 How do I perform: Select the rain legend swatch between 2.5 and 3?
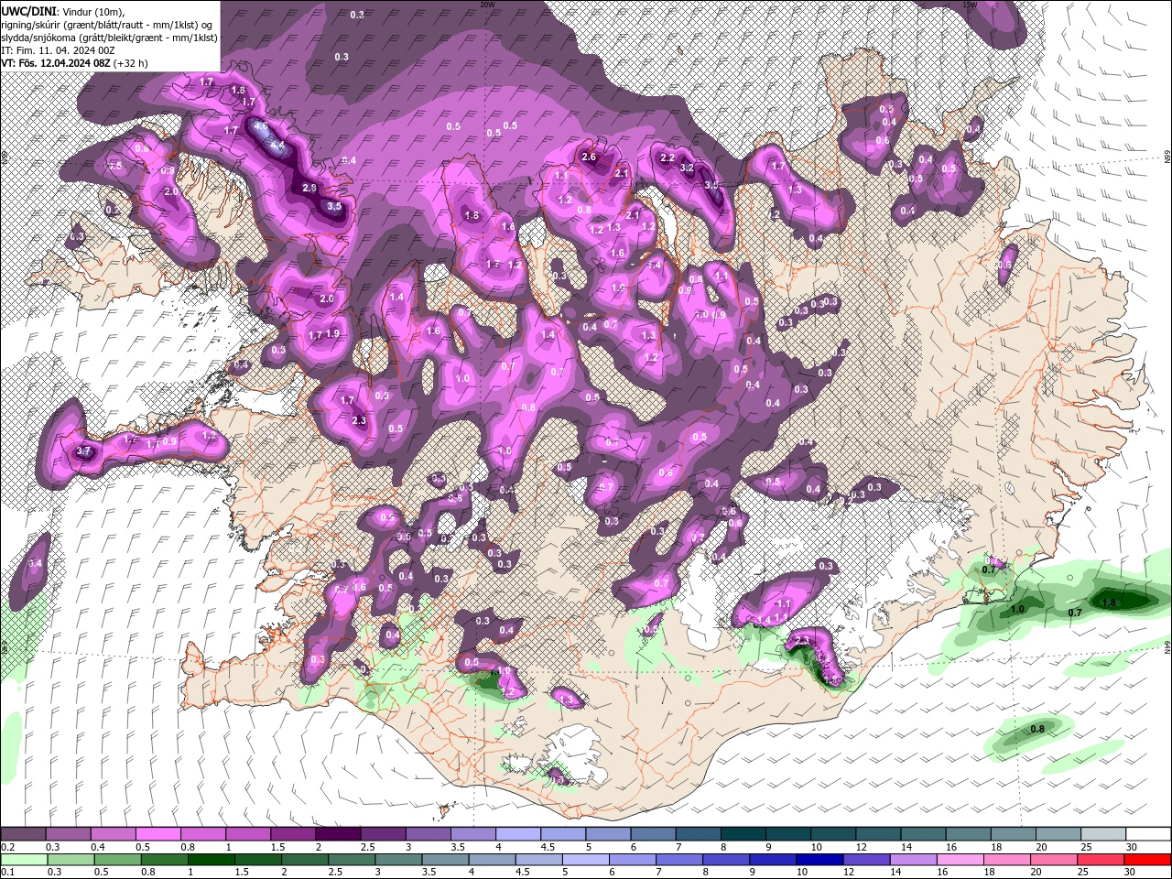click(x=353, y=860)
